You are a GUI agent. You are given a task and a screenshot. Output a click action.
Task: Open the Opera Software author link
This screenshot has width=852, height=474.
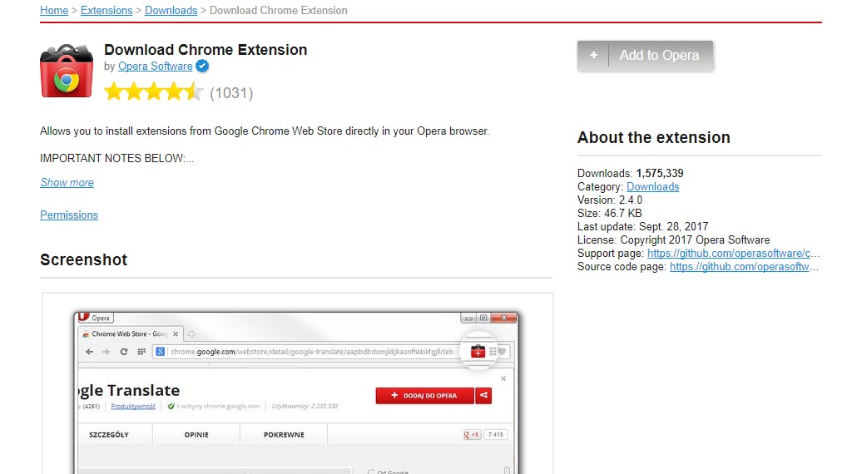[x=155, y=67]
